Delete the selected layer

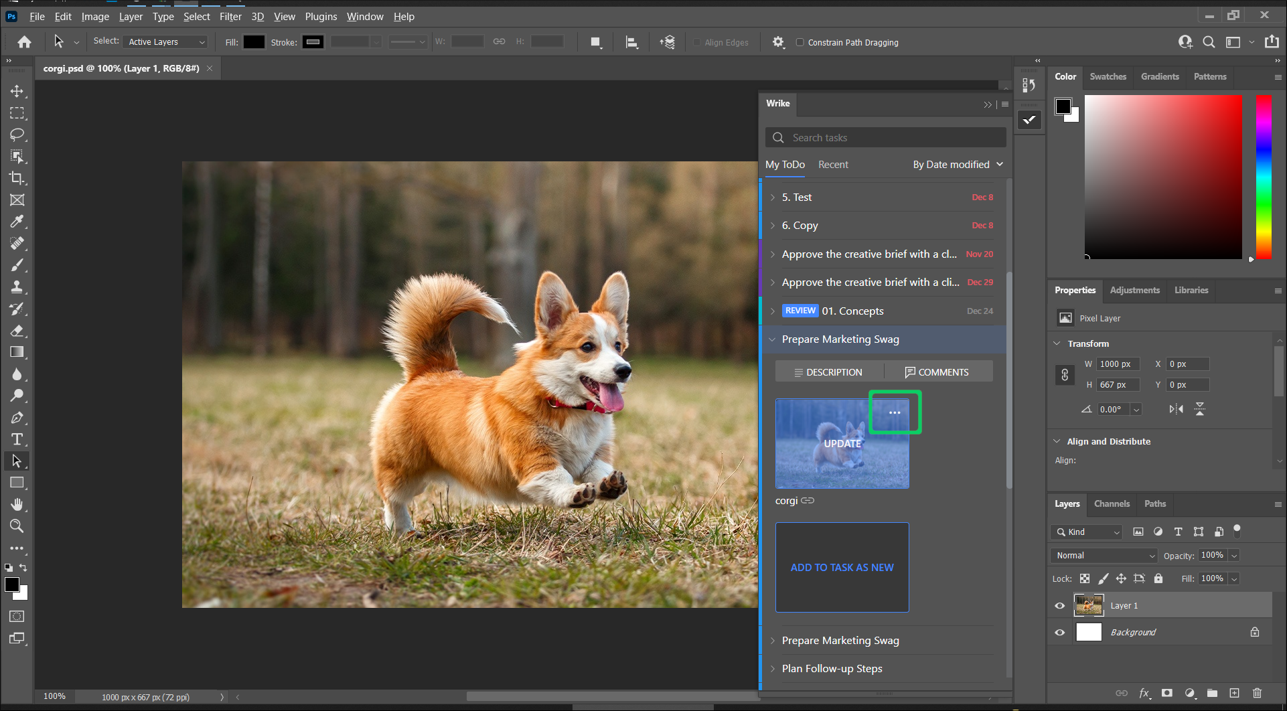(x=1258, y=694)
